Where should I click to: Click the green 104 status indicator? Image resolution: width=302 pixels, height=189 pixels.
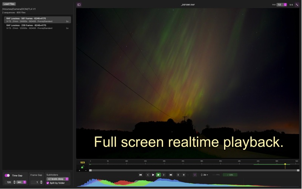point(230,175)
